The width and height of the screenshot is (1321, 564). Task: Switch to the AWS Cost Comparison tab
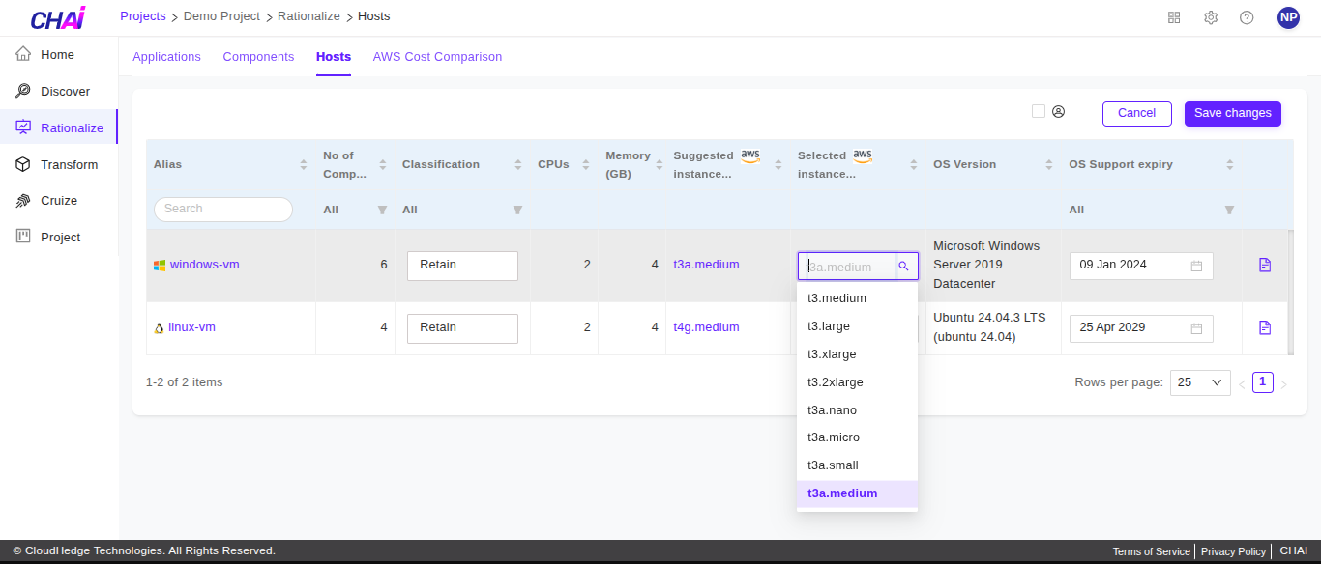click(437, 56)
